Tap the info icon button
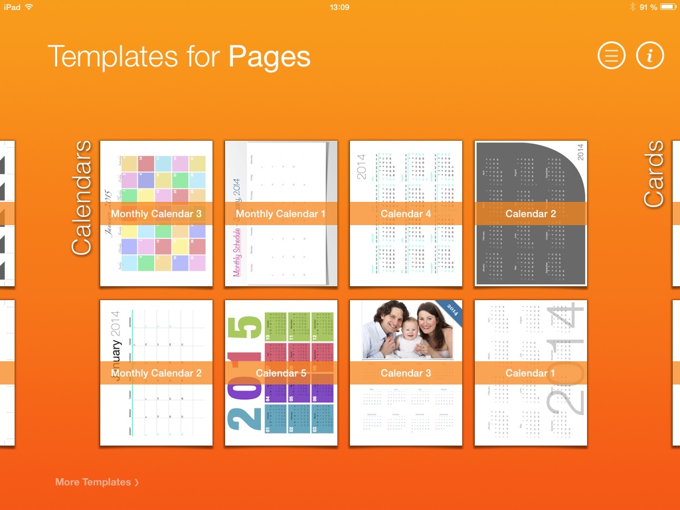The image size is (680, 510). click(650, 56)
